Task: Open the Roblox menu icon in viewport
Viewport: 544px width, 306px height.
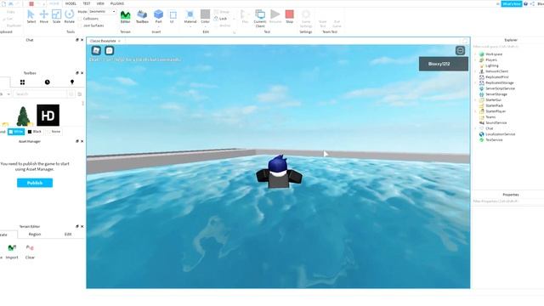Action: tap(96, 51)
